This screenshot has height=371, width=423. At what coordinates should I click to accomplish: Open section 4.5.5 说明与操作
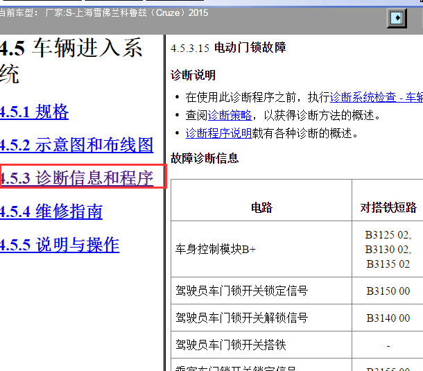tap(60, 245)
